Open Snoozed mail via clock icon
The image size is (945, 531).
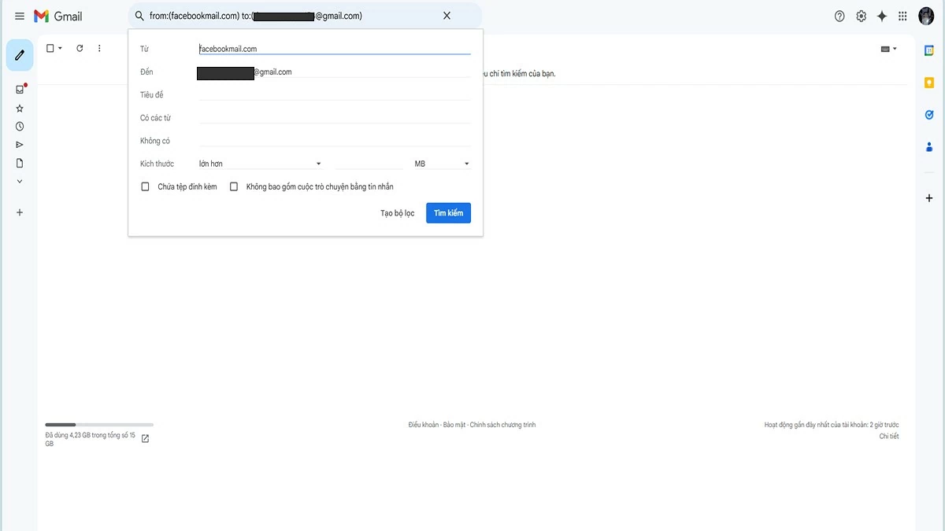tap(19, 126)
